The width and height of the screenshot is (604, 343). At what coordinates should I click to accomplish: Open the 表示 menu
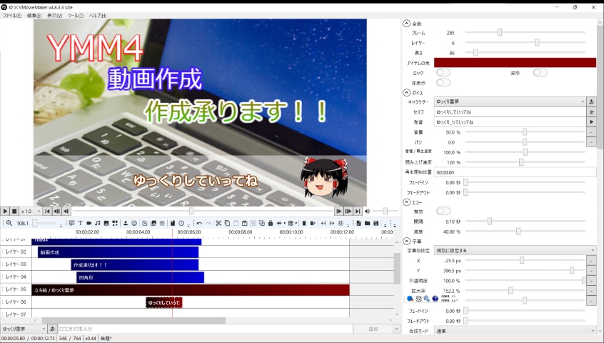[54, 16]
